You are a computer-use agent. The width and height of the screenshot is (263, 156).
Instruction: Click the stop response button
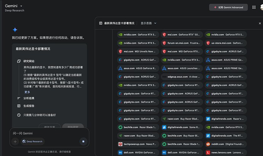click(83, 142)
